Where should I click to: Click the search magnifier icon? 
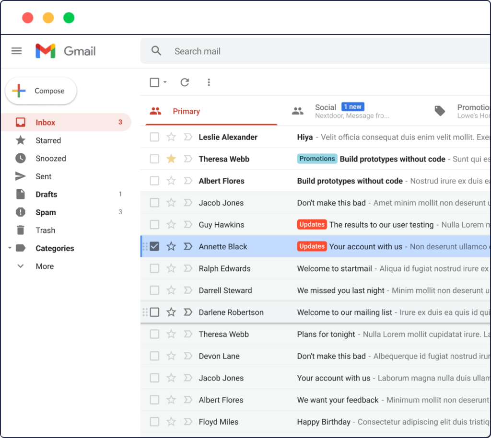tap(156, 51)
